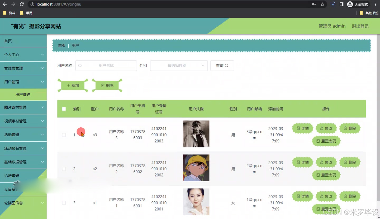The height and width of the screenshot is (219, 380).
Task: Bookmark page with star icon
Action: coord(322,4)
